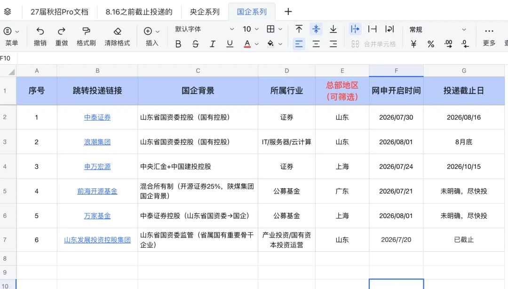
Task: Select the cell 2026/10/15
Action: (x=464, y=167)
